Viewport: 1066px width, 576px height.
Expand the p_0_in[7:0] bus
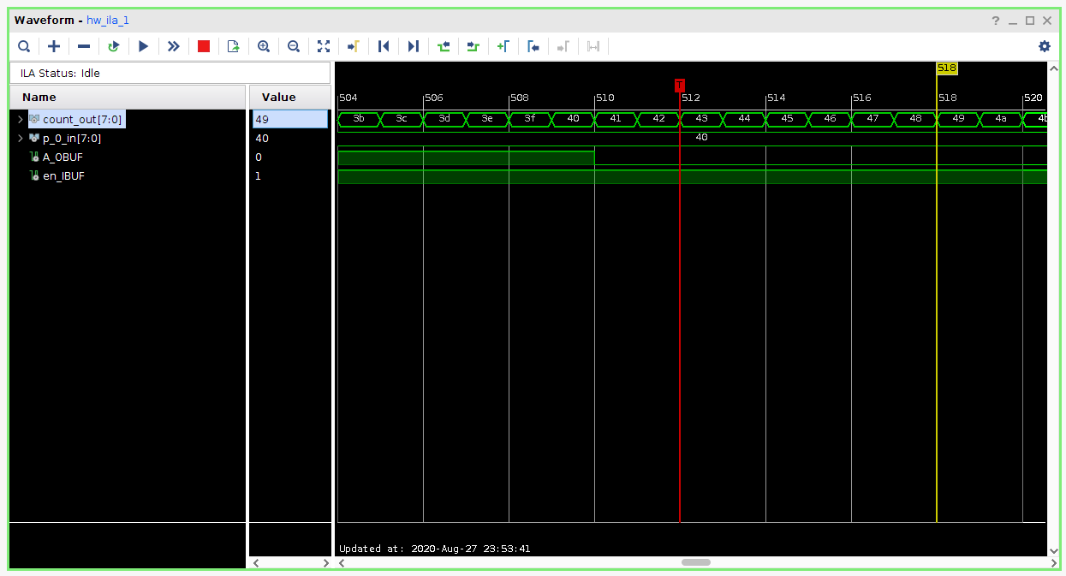point(20,138)
